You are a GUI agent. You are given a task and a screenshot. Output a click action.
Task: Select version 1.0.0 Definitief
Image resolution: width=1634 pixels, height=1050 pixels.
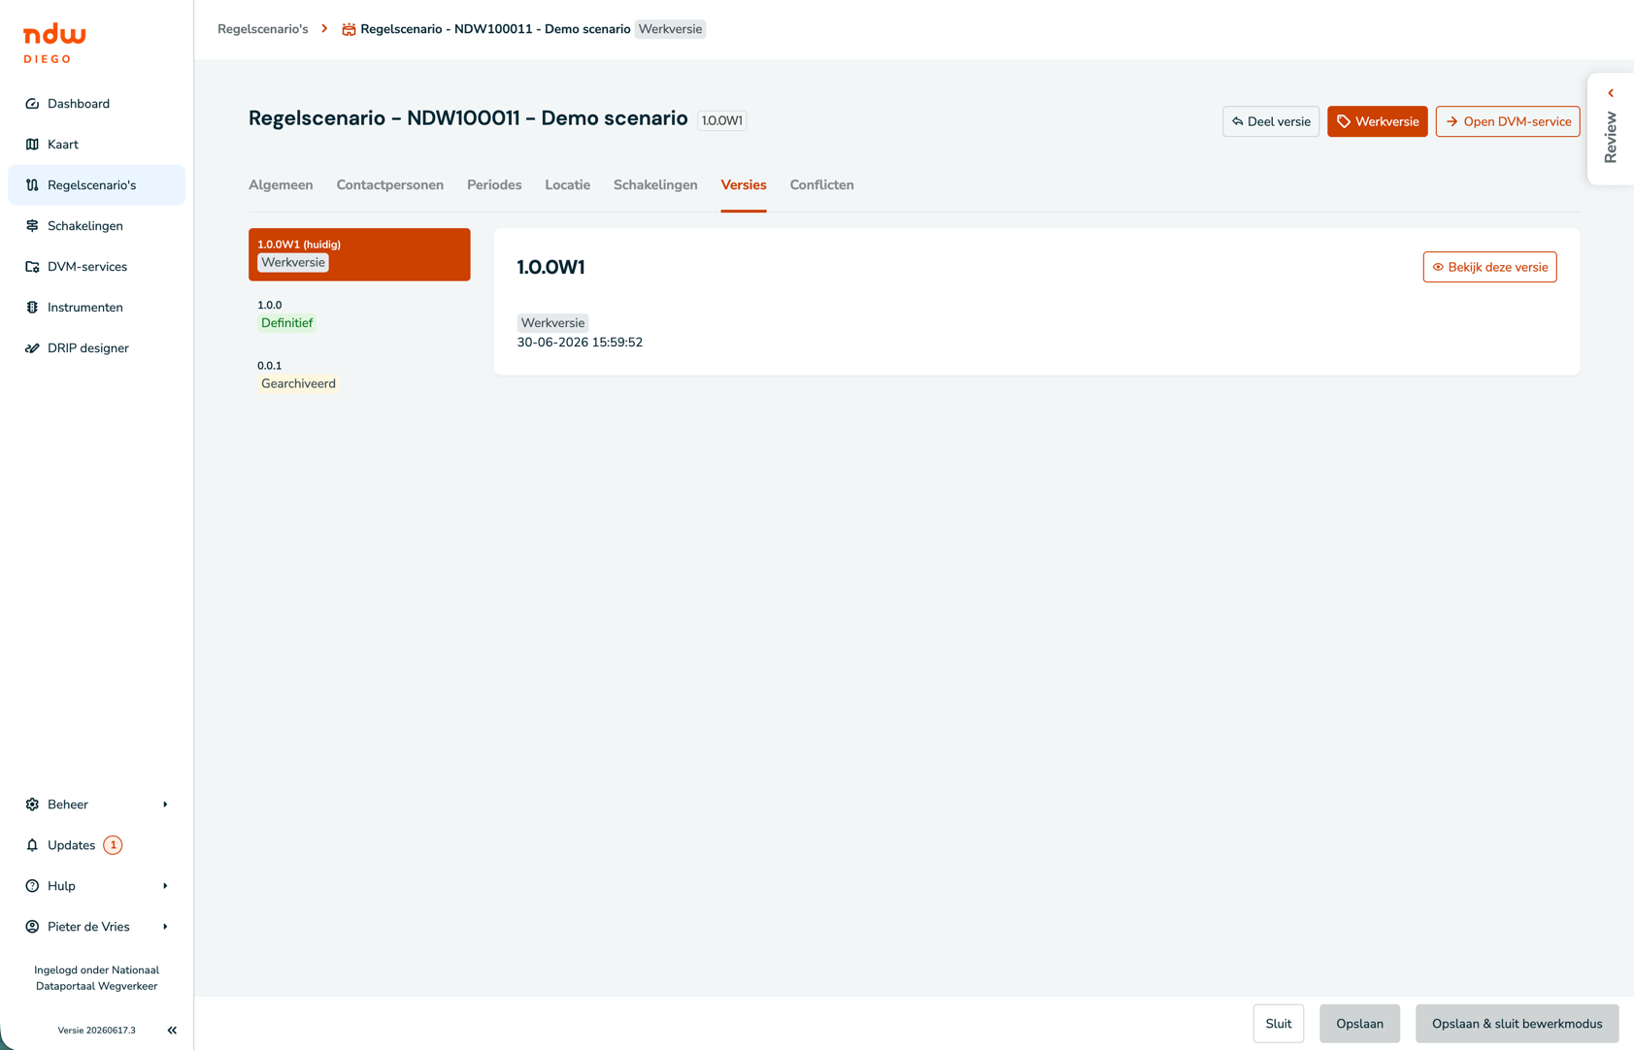(359, 314)
